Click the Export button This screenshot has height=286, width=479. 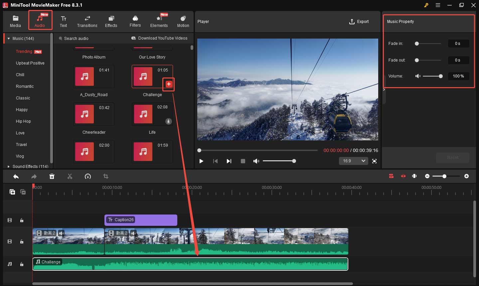[359, 21]
